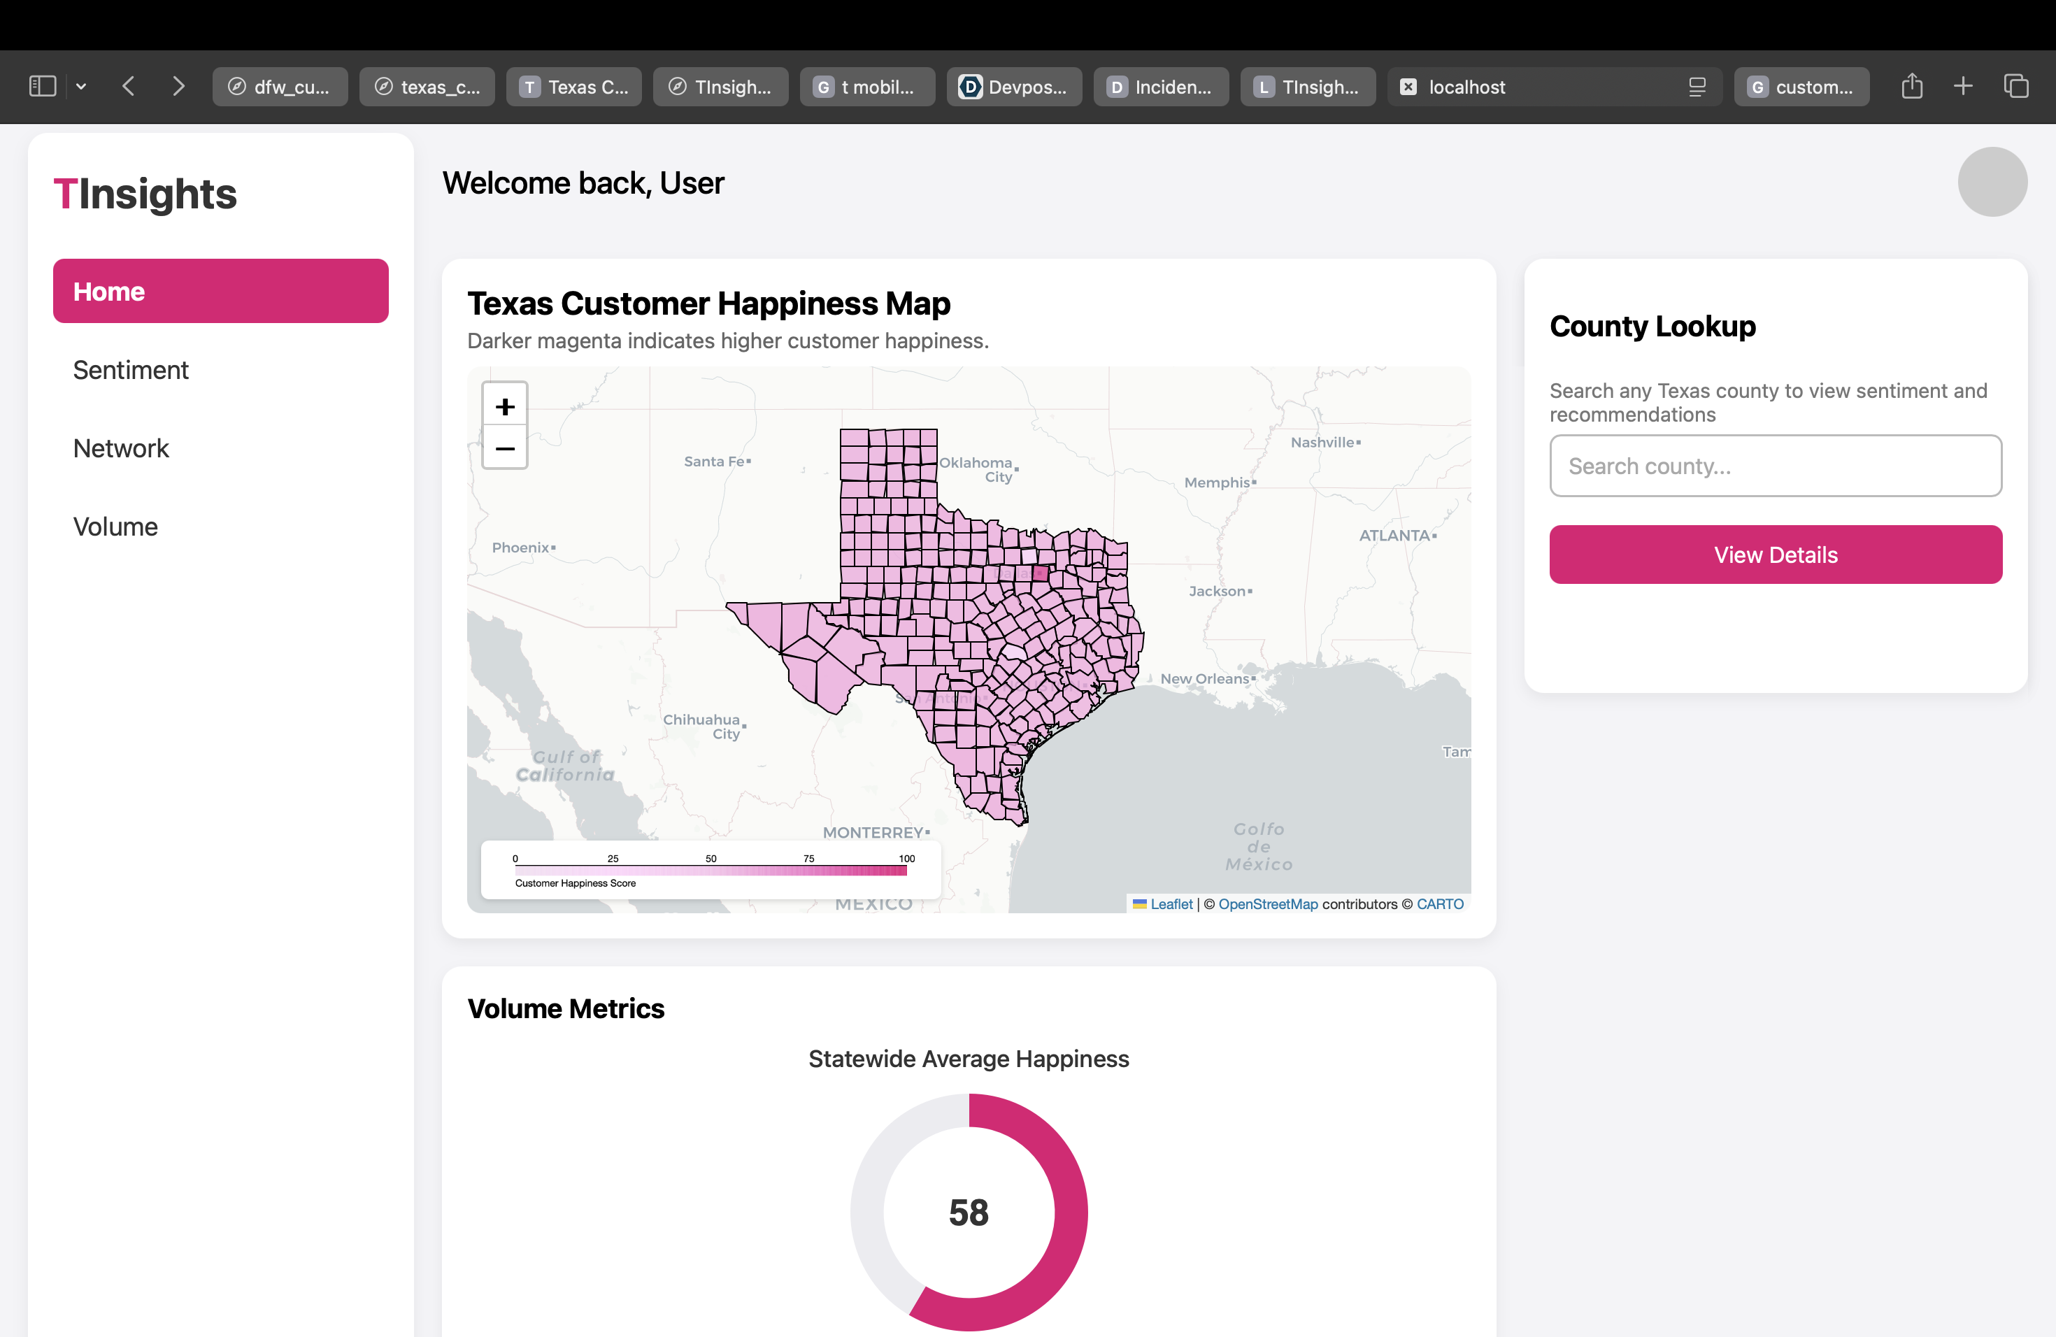Toggle the Safari sidebar icon

pyautogui.click(x=43, y=87)
